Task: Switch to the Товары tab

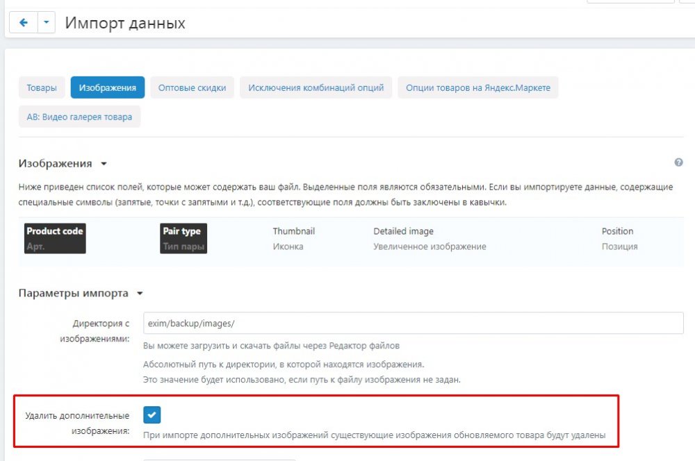Action: point(42,88)
